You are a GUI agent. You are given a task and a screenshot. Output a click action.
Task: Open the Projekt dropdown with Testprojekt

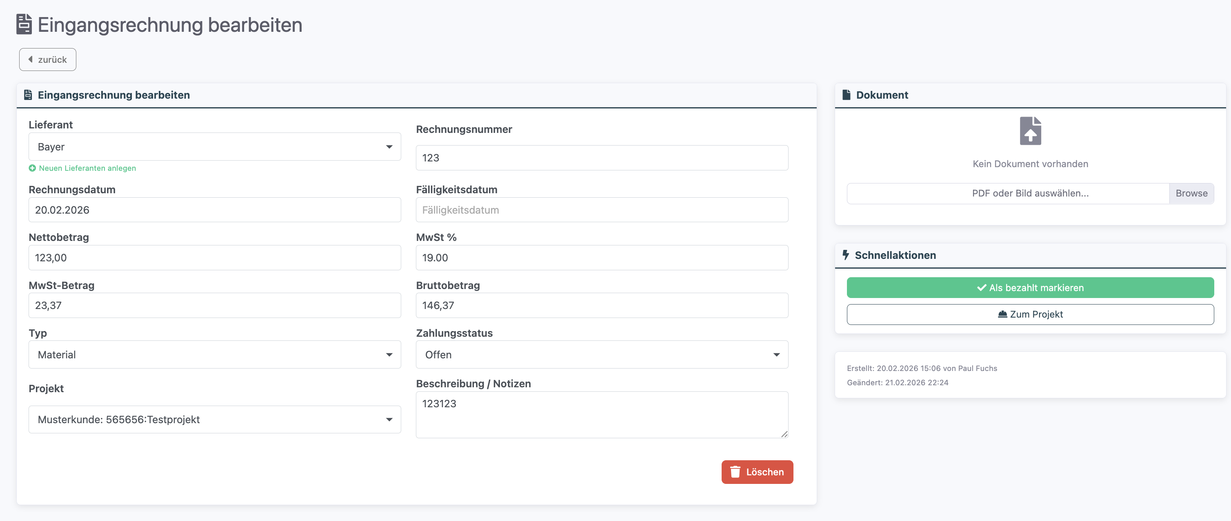214,419
